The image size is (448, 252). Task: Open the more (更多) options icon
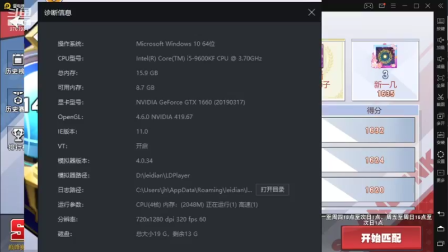441,175
